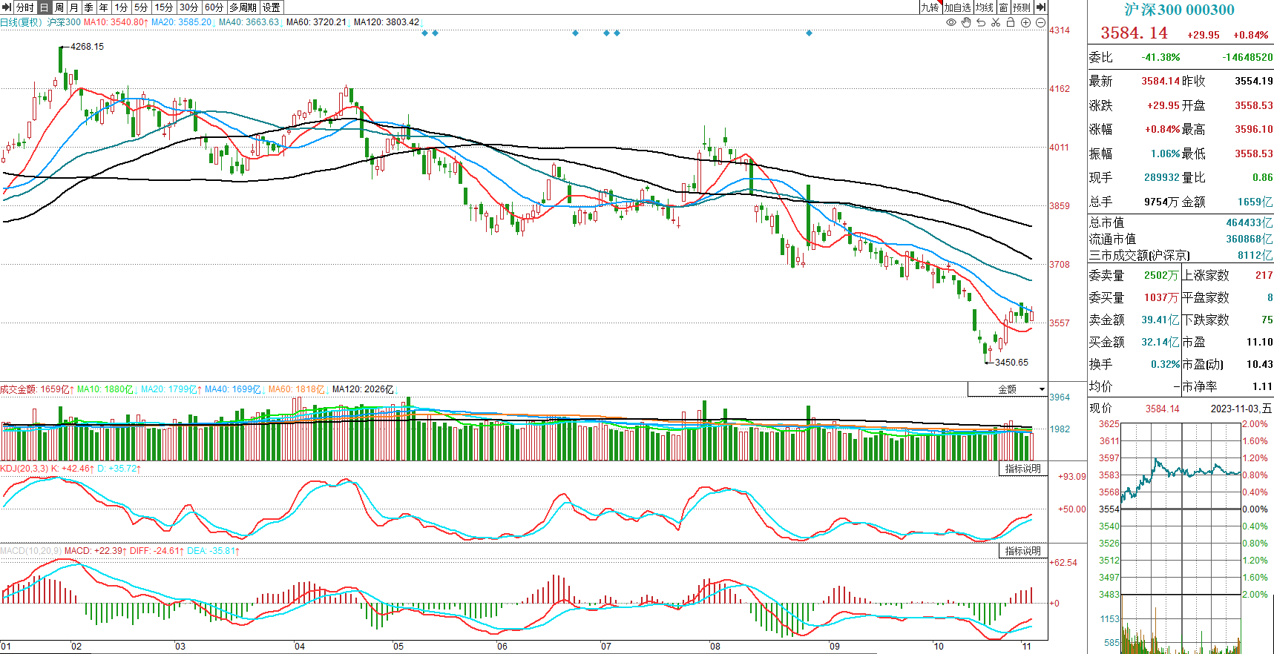
Task: Switch to the 分时 intraday tab
Action: click(x=25, y=7)
